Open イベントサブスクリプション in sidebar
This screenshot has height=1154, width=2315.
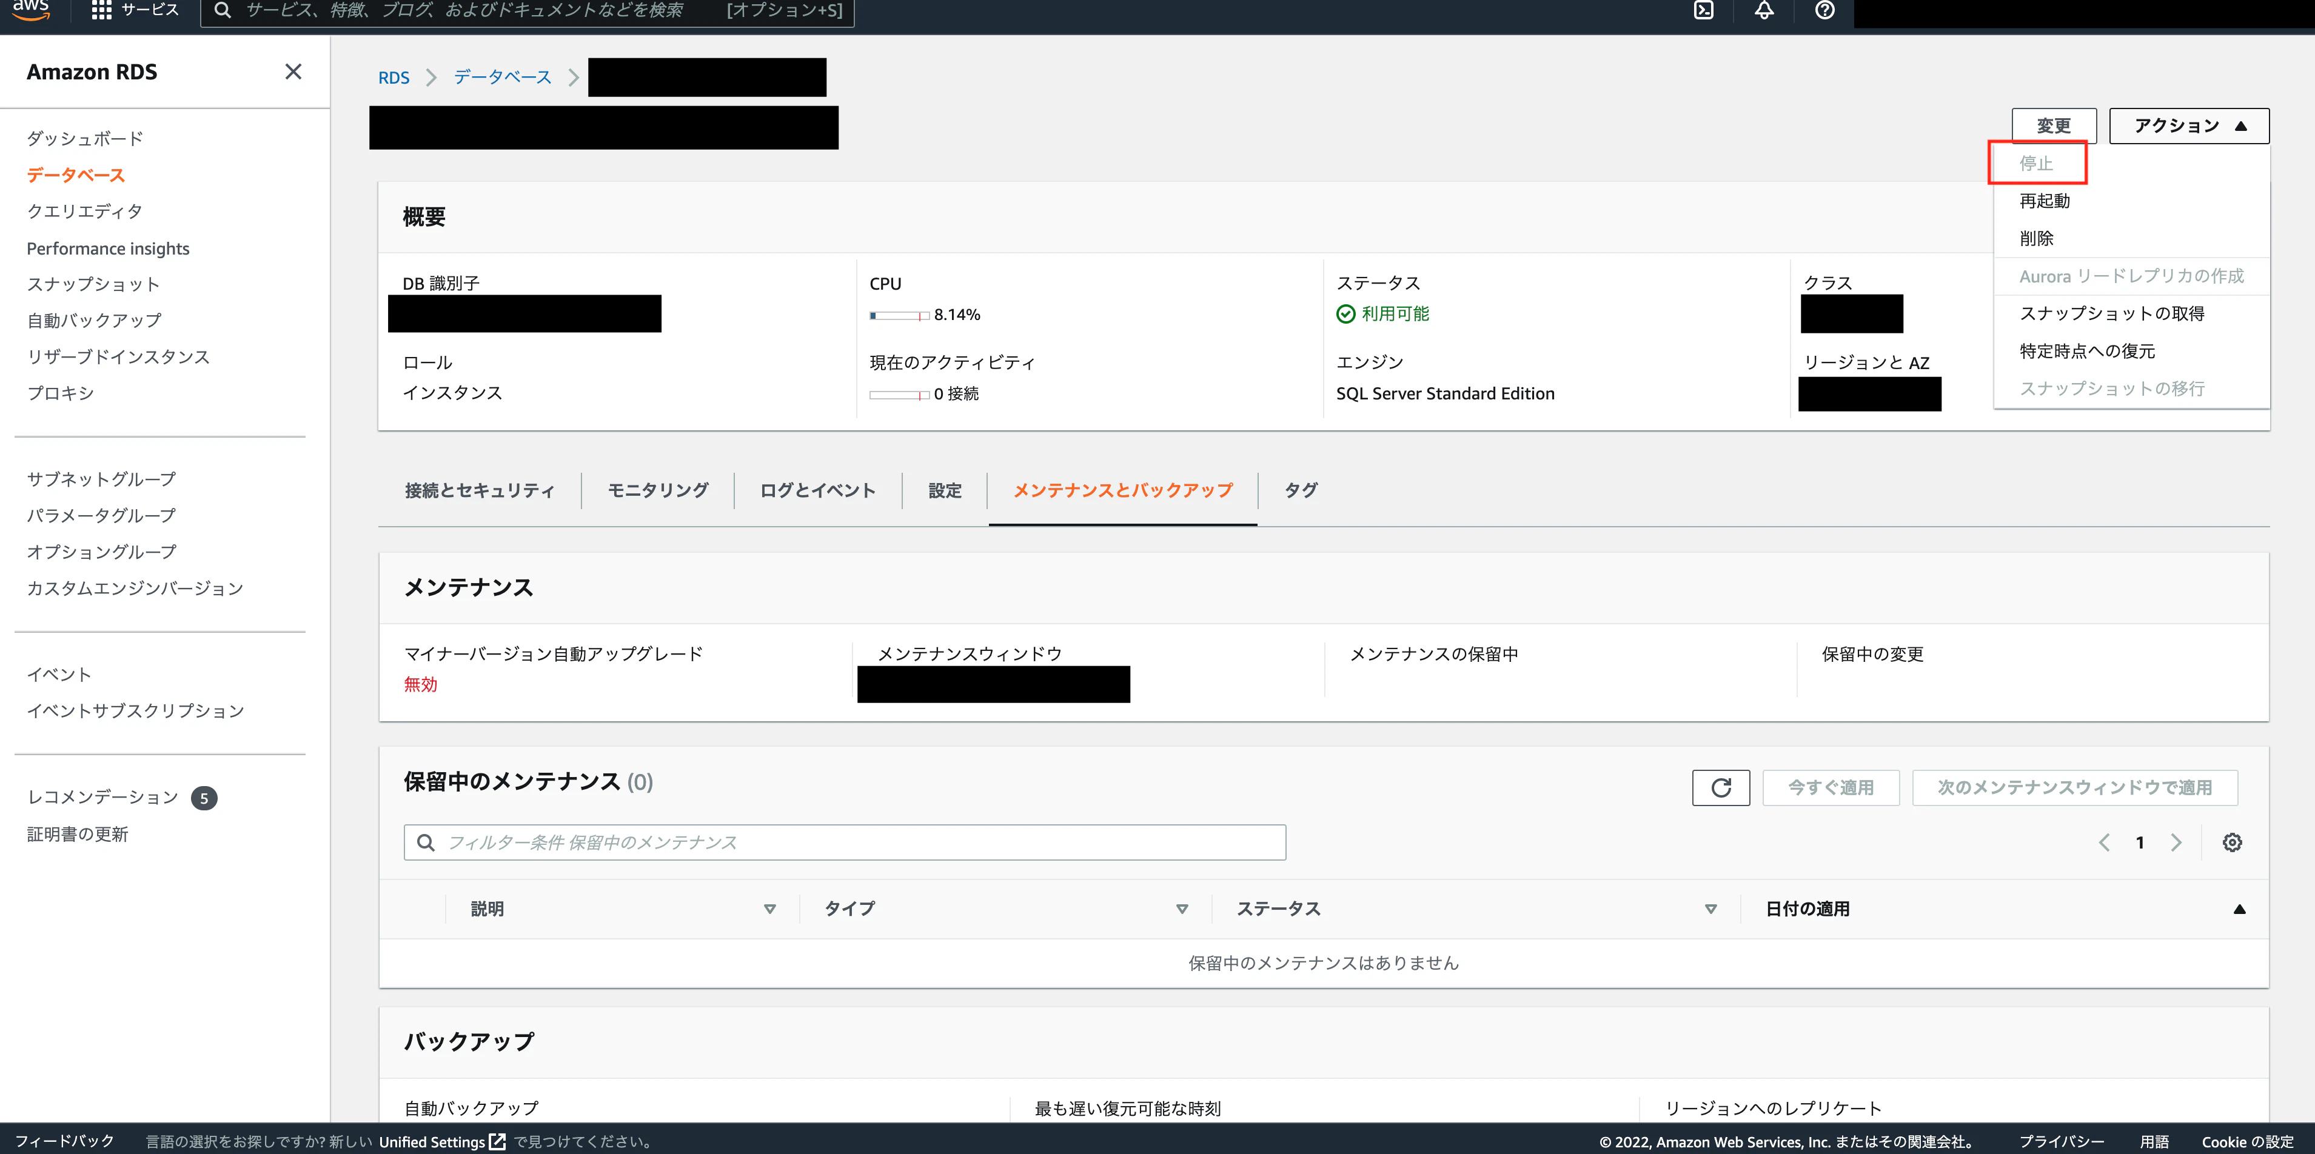(x=135, y=710)
